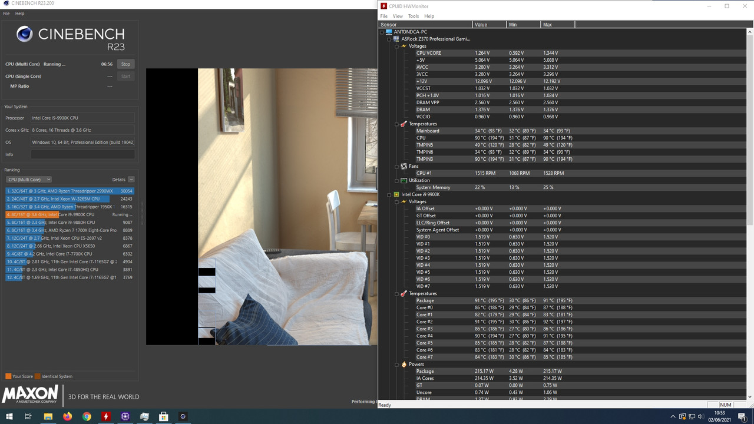754x424 pixels.
Task: Stop the running multi core test
Action: [x=125, y=64]
